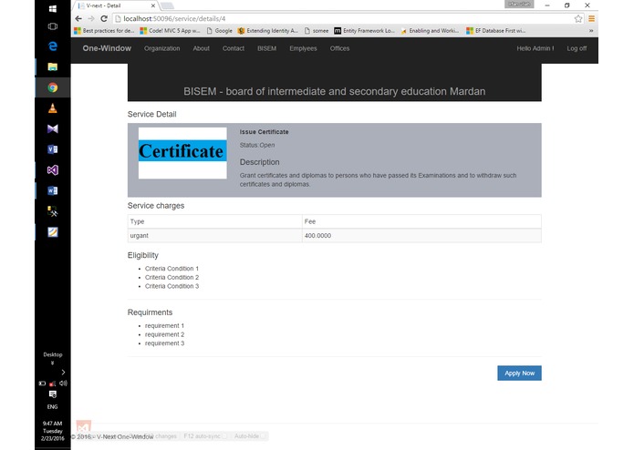Click the browser back arrow
634x450 pixels.
pos(78,18)
